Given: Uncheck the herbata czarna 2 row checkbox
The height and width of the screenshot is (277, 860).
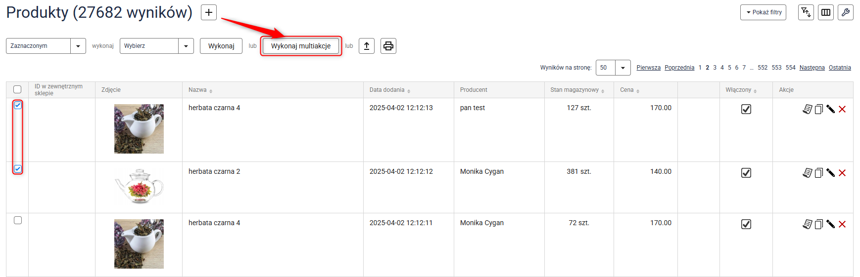Looking at the screenshot, I should click(18, 169).
